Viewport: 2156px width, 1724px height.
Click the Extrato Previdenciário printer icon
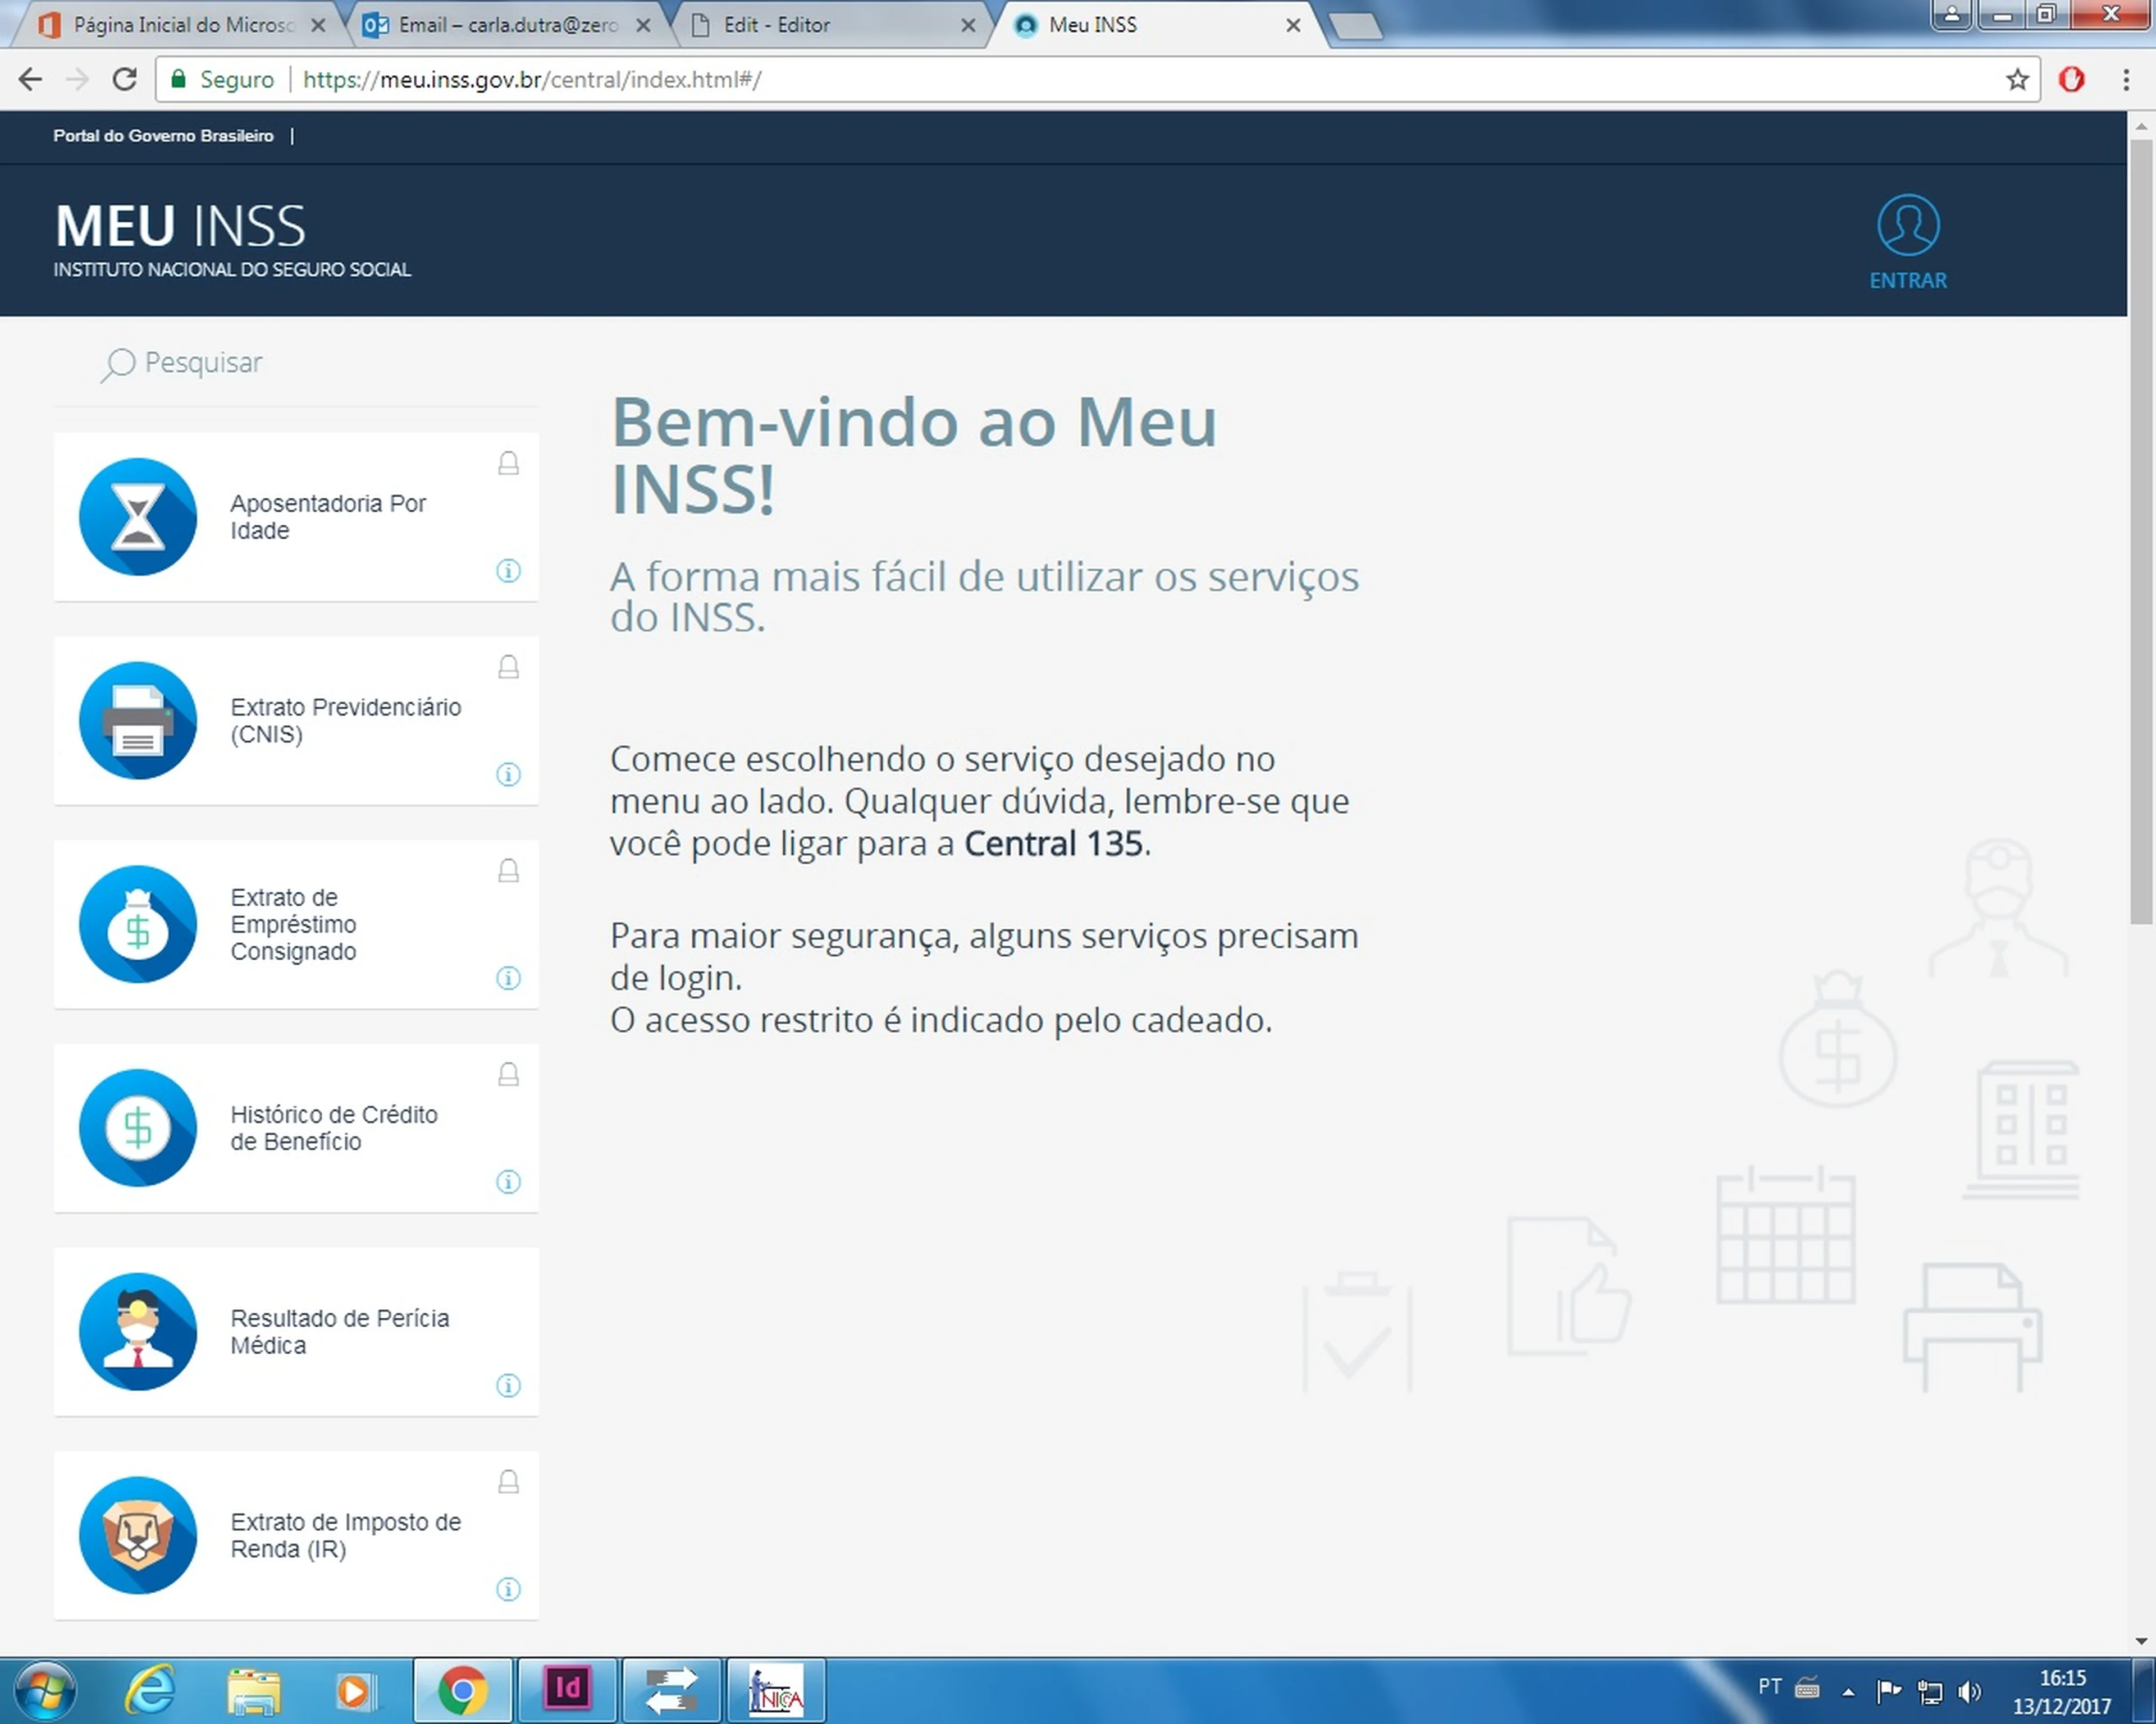138,721
